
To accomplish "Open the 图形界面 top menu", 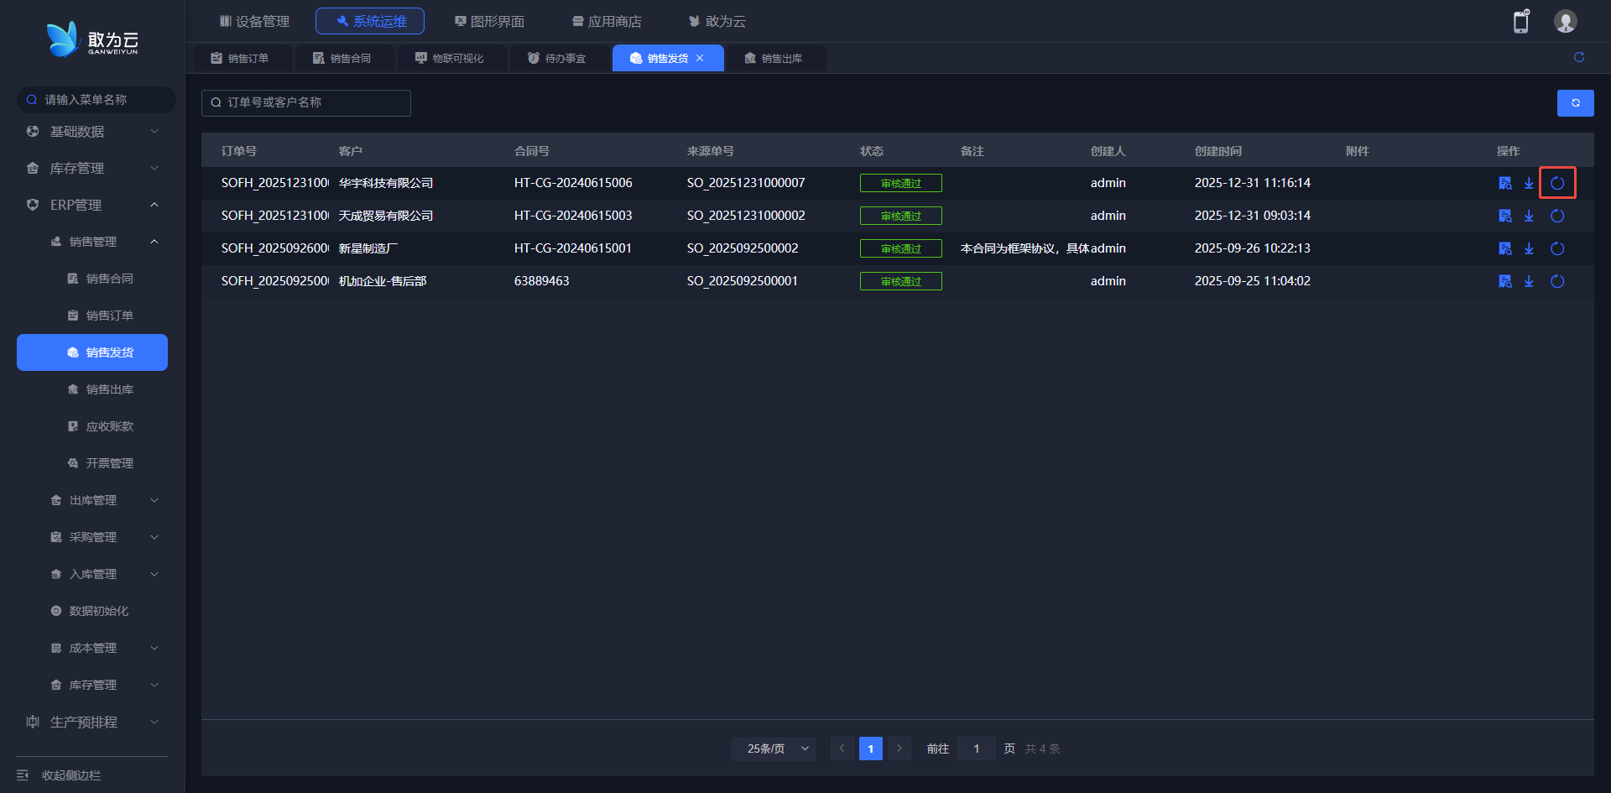I will (489, 21).
